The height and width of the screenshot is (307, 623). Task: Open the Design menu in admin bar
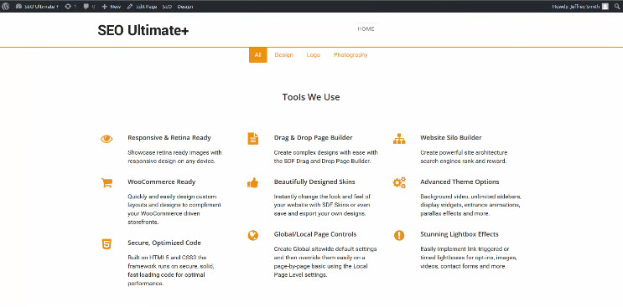[x=185, y=7]
